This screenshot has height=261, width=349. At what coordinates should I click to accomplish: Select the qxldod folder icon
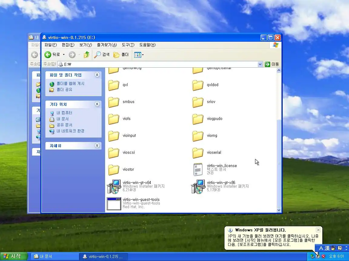point(198,85)
